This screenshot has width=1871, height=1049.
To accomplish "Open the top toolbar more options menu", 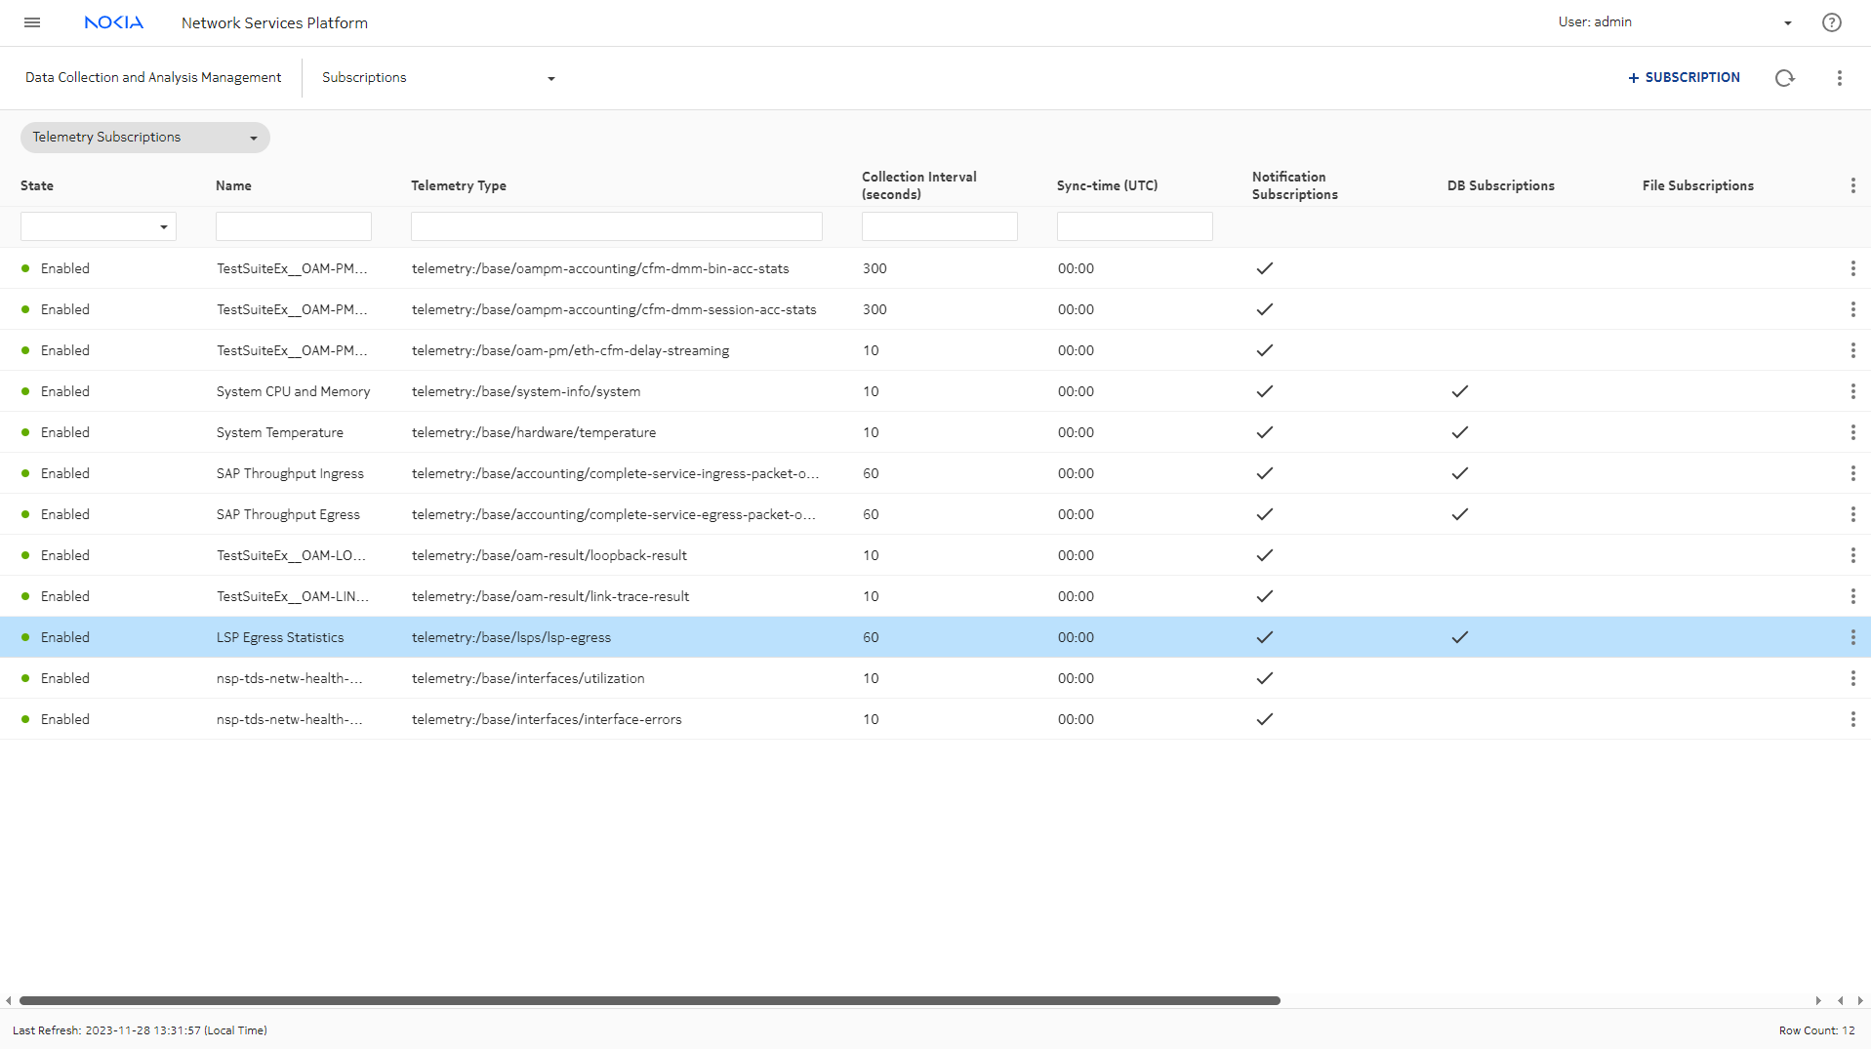I will pos(1839,78).
